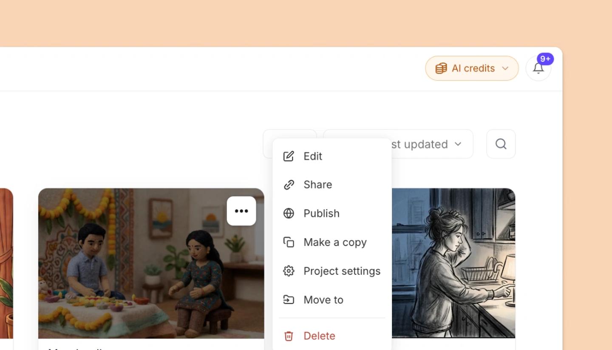The width and height of the screenshot is (612, 350).
Task: Open the AI credits dropdown
Action: click(x=472, y=68)
